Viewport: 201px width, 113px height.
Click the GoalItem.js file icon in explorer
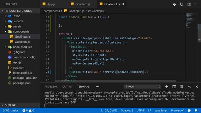click(x=12, y=42)
